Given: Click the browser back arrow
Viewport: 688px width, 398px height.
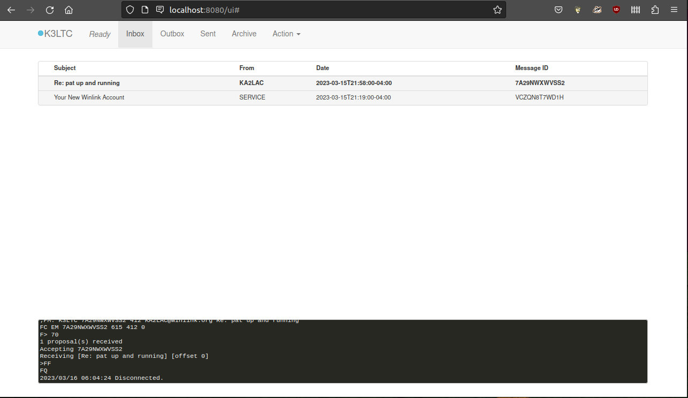Looking at the screenshot, I should 11,10.
